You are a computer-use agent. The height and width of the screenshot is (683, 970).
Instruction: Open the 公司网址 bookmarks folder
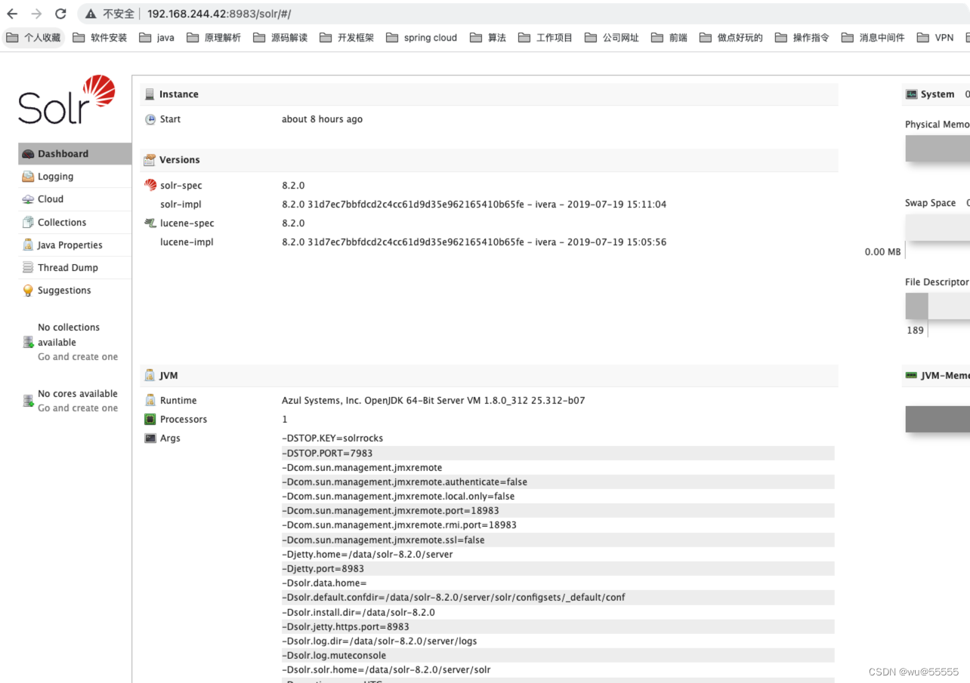coord(612,38)
